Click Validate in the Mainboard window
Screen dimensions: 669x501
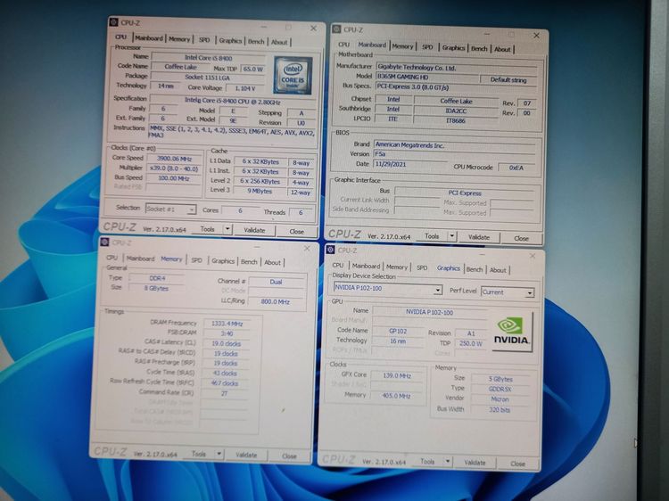click(x=479, y=236)
